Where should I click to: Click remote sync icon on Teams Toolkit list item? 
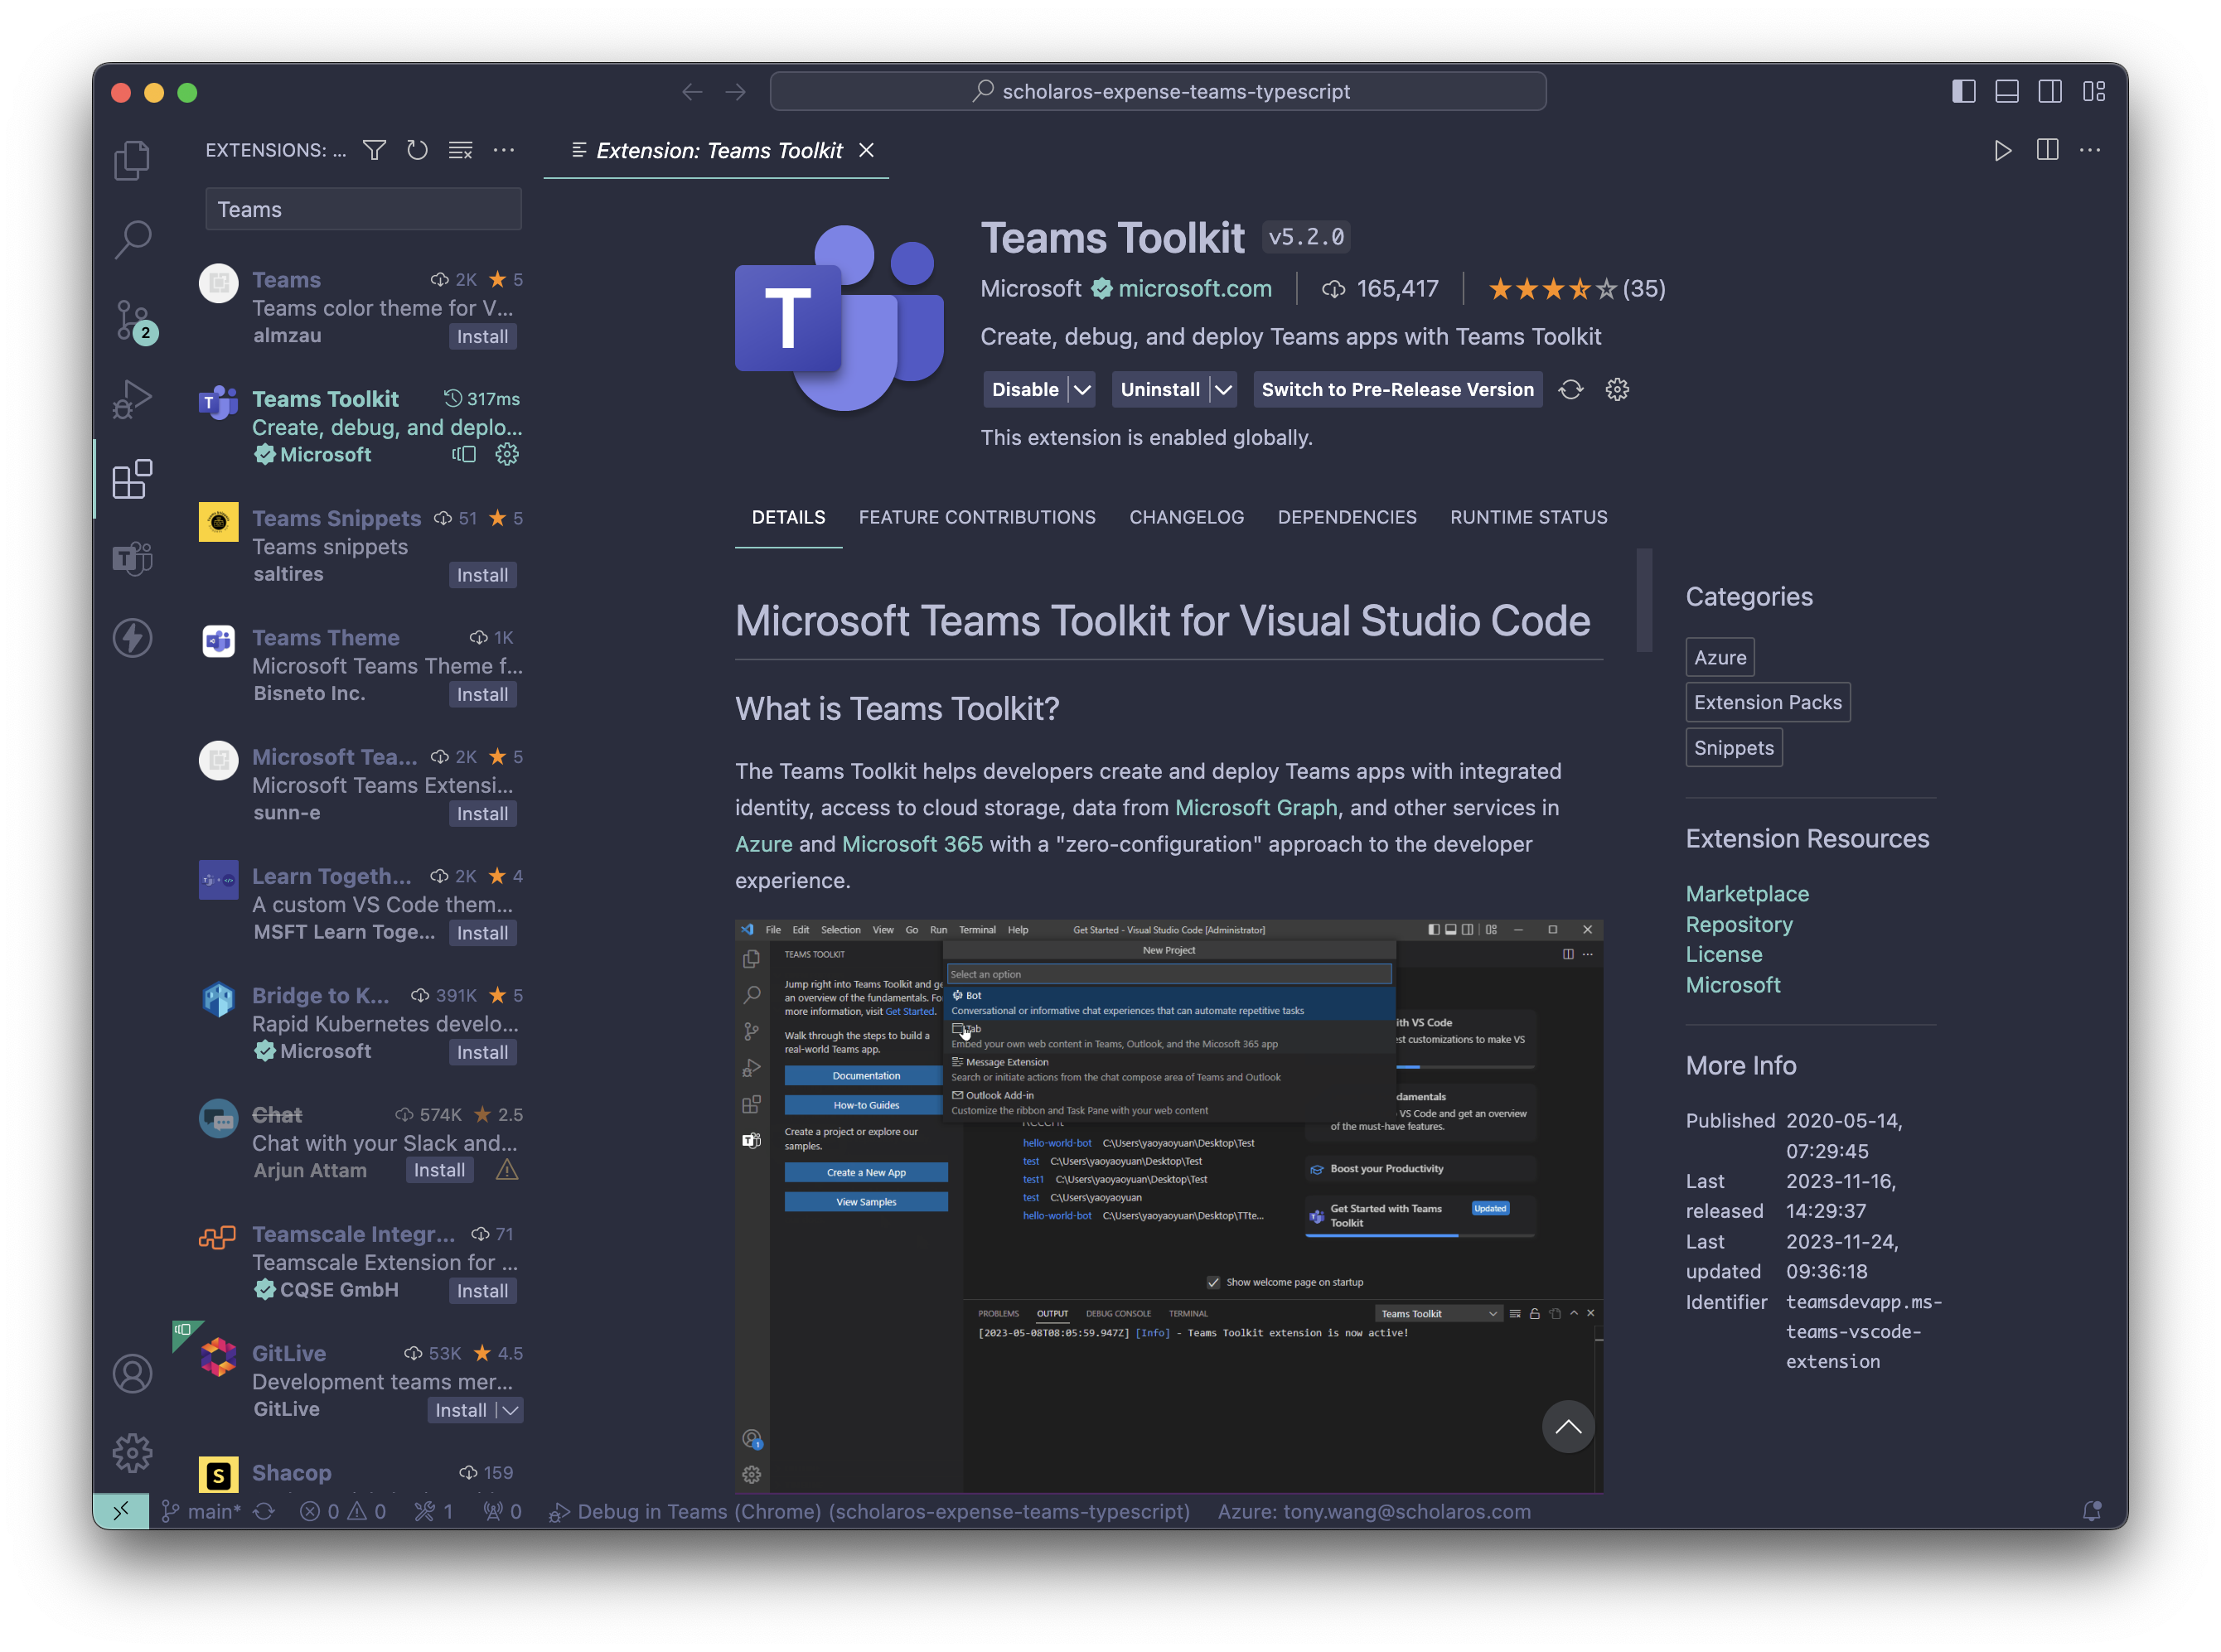(x=464, y=455)
